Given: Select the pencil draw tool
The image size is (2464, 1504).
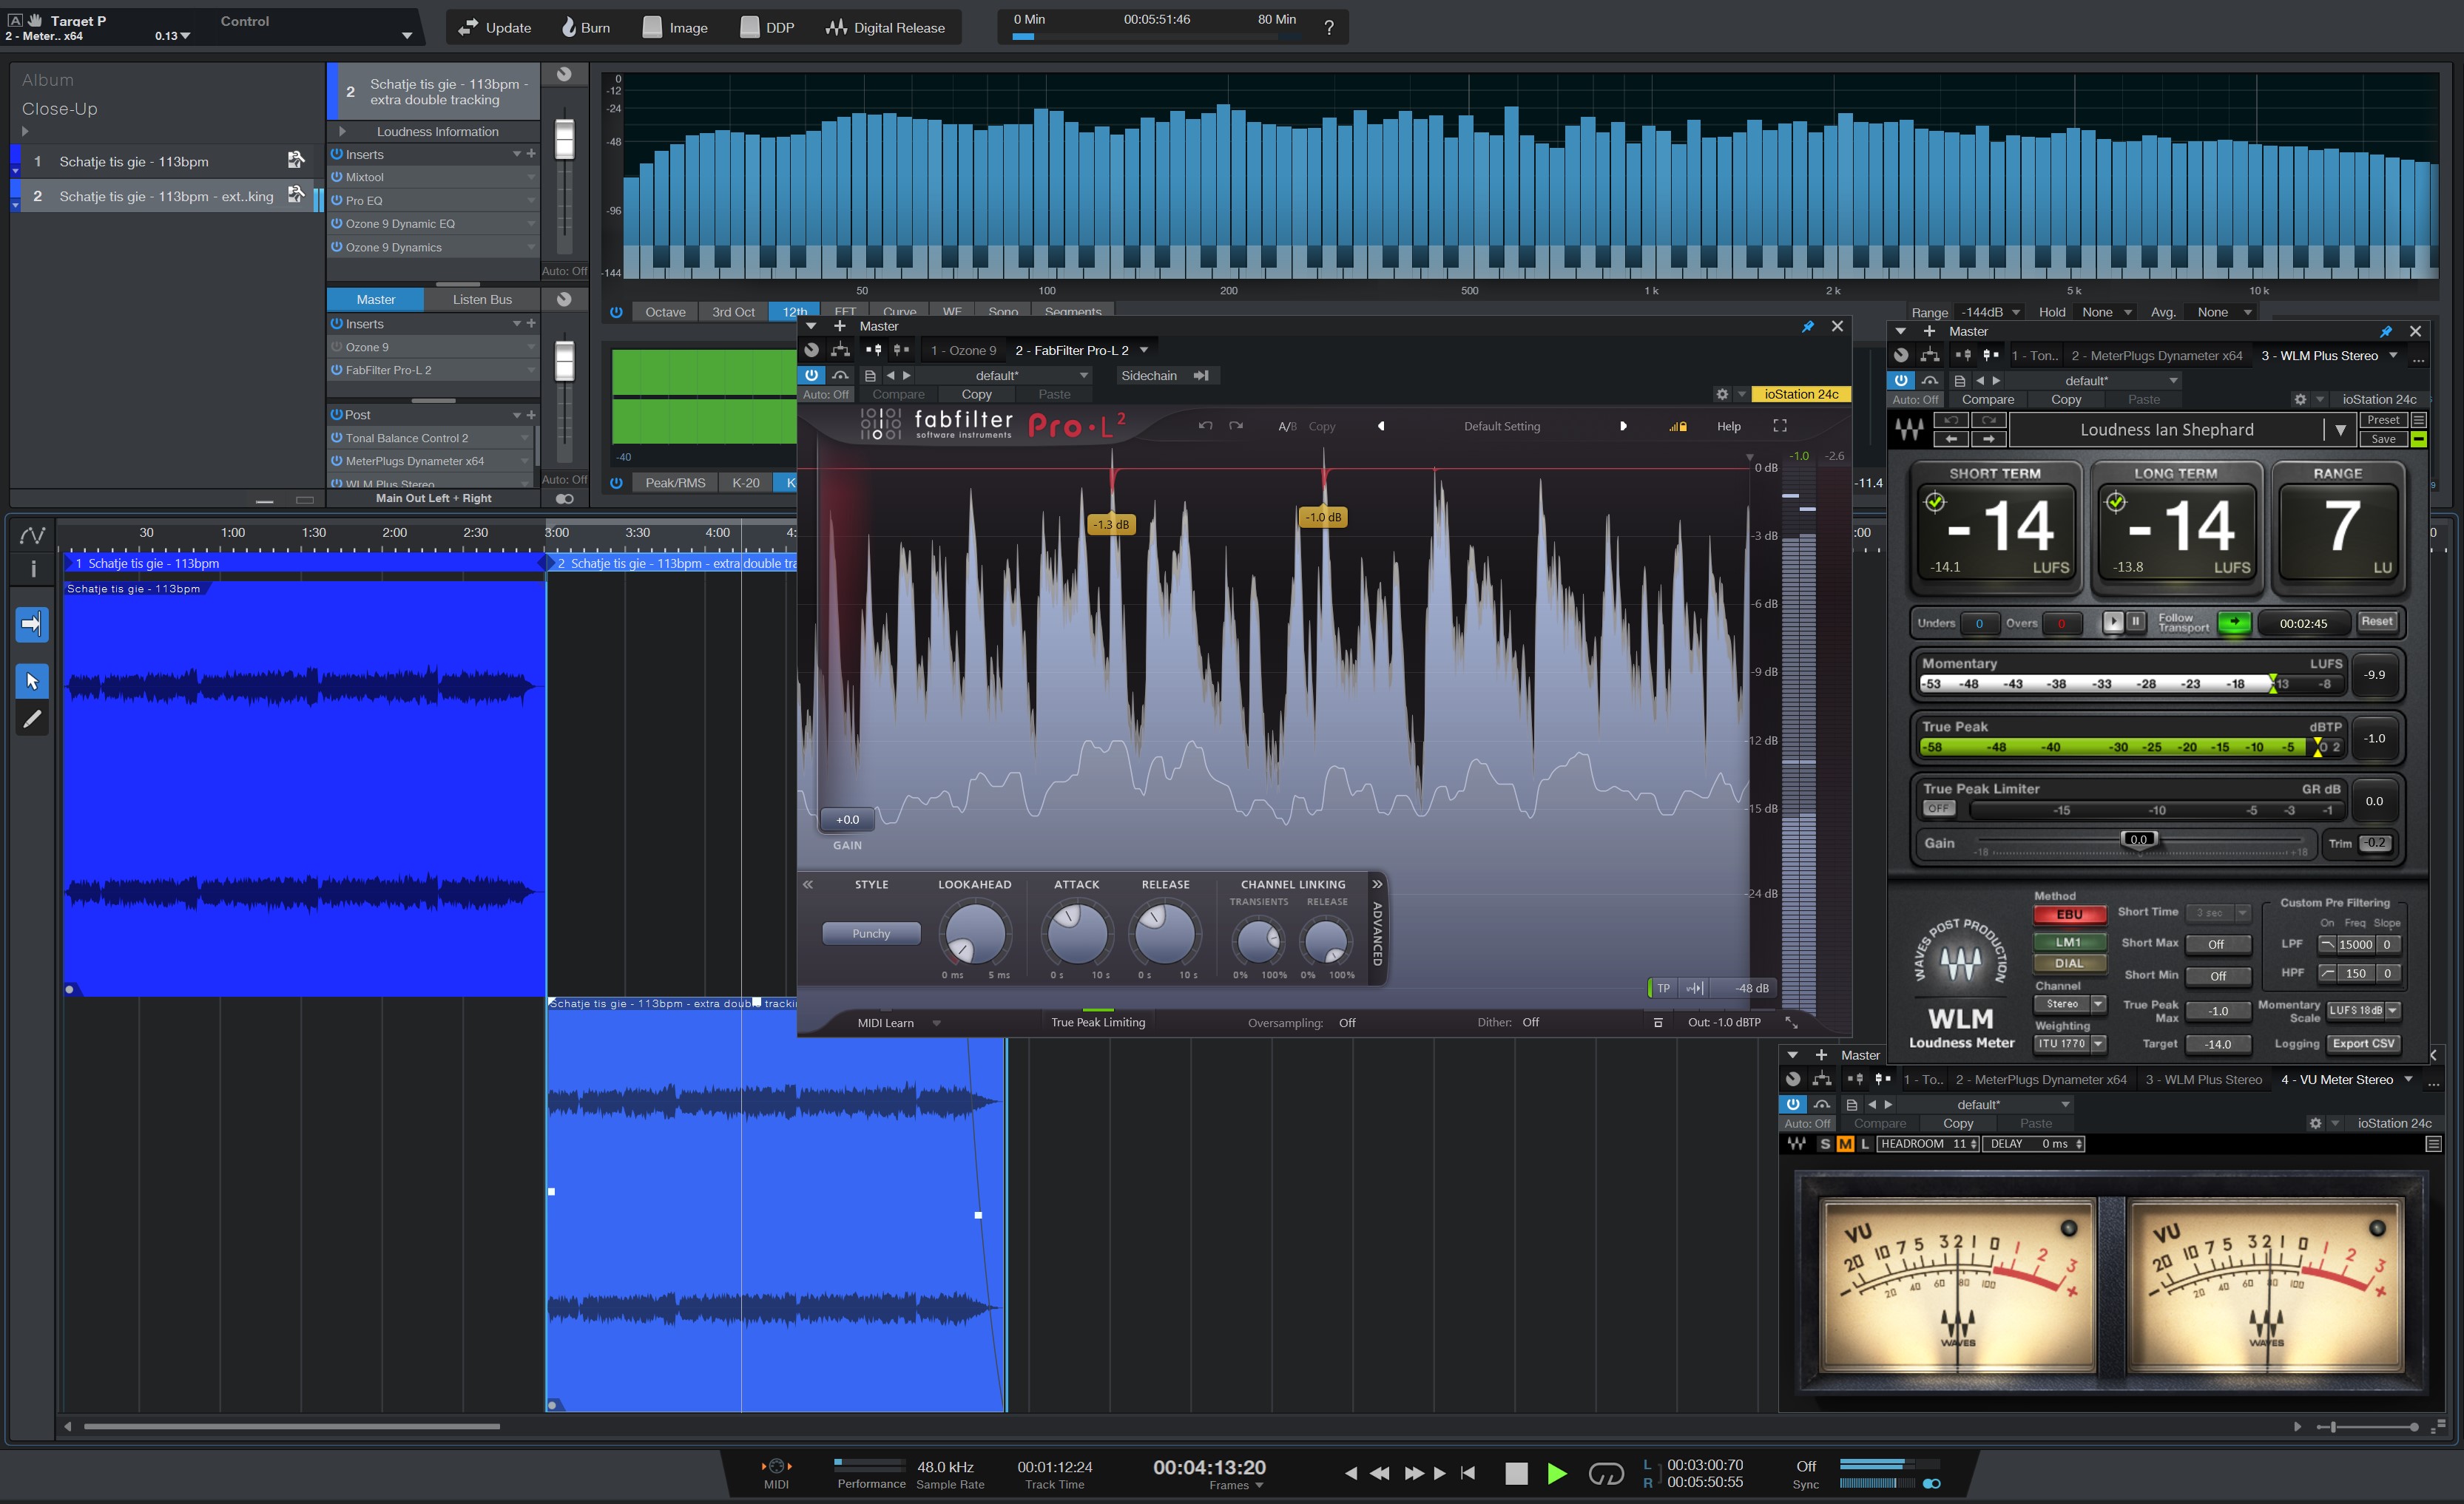Looking at the screenshot, I should tap(32, 719).
